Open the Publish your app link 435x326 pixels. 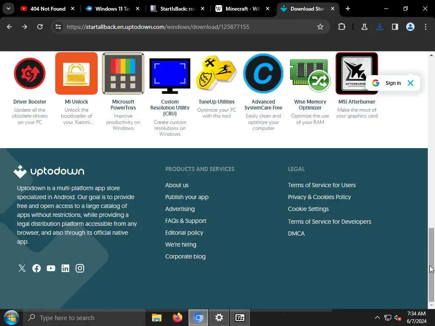pyautogui.click(x=187, y=197)
